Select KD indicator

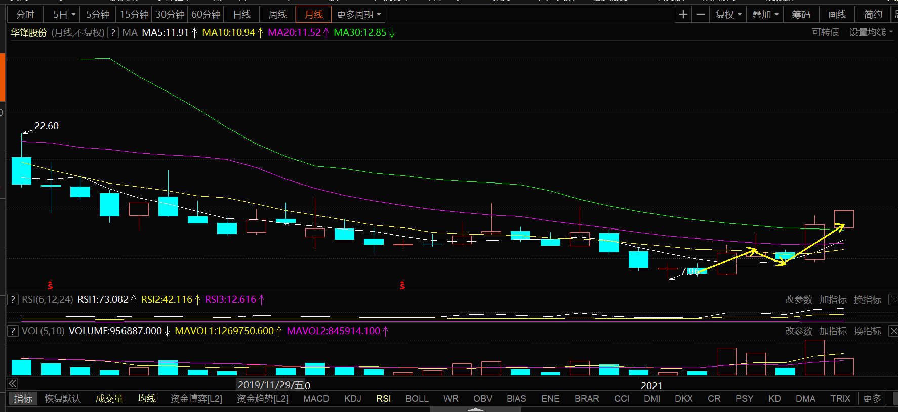(775, 399)
